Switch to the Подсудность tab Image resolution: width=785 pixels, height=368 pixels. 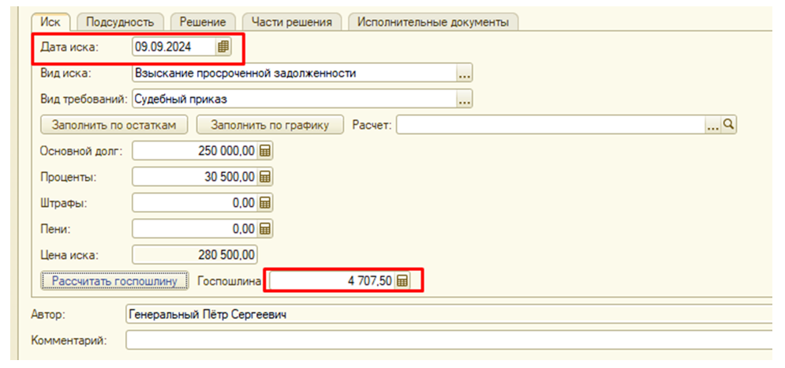[x=119, y=22]
